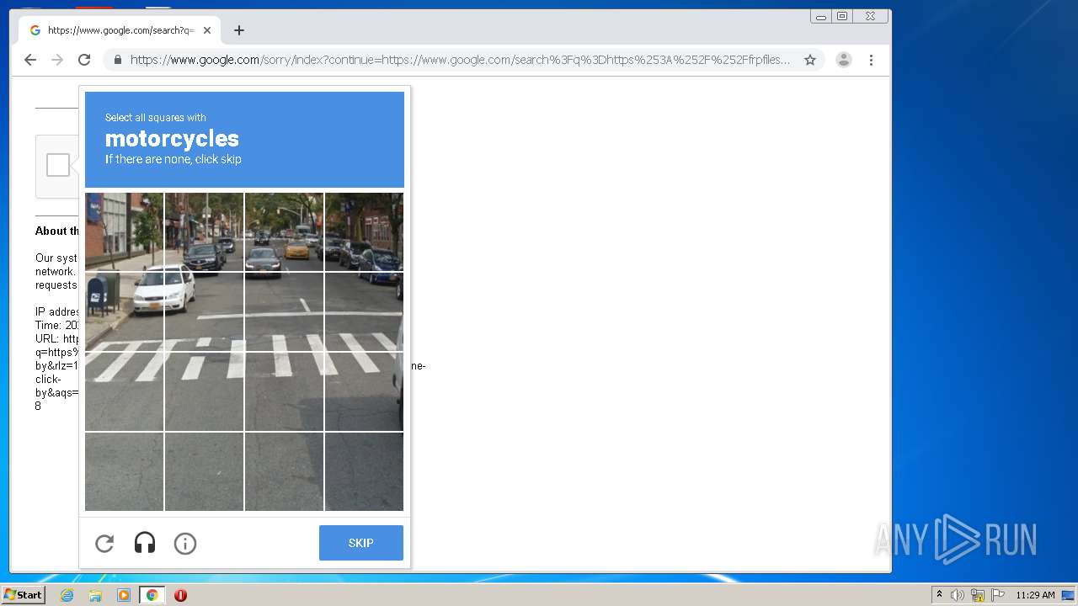Screen dimensions: 1078x606
Task: Click Chrome's forward arrow
Action: pyautogui.click(x=57, y=60)
